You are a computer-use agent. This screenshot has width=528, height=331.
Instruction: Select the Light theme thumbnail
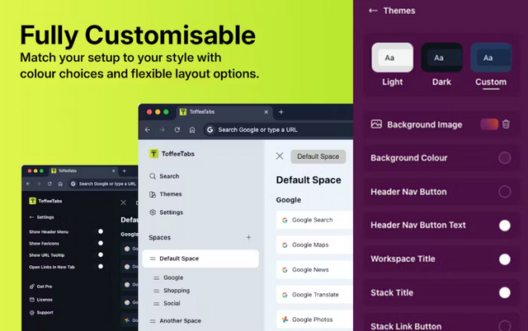[393, 58]
